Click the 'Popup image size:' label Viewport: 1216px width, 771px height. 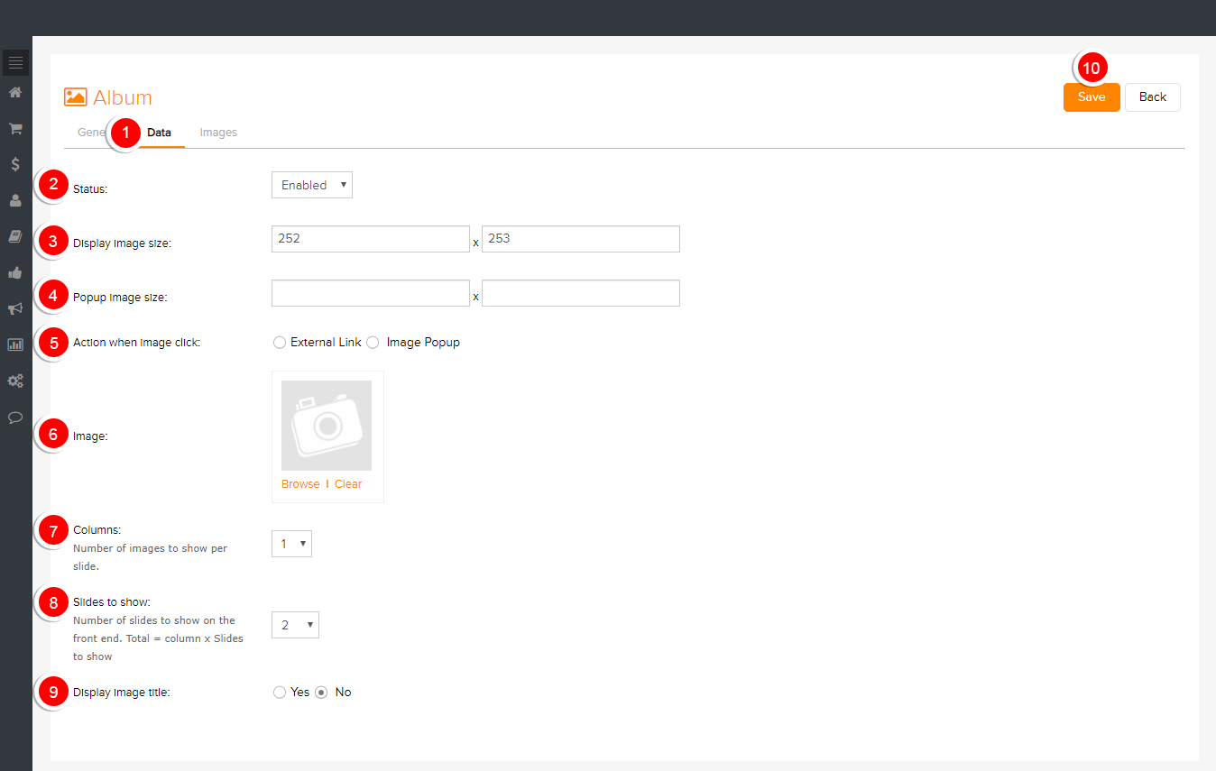point(120,298)
